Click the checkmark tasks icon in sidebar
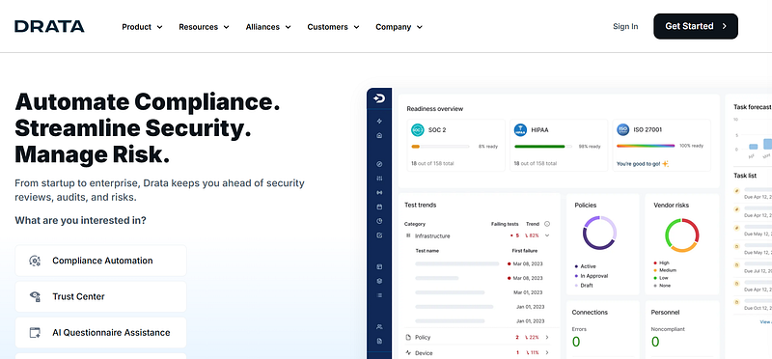The image size is (772, 359). point(379,235)
